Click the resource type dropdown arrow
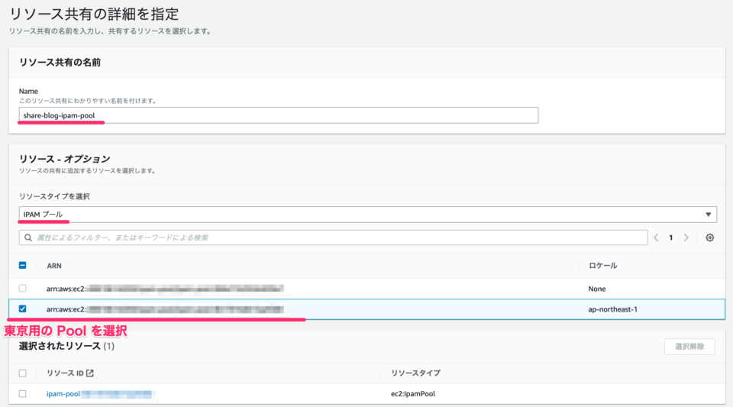 (709, 215)
